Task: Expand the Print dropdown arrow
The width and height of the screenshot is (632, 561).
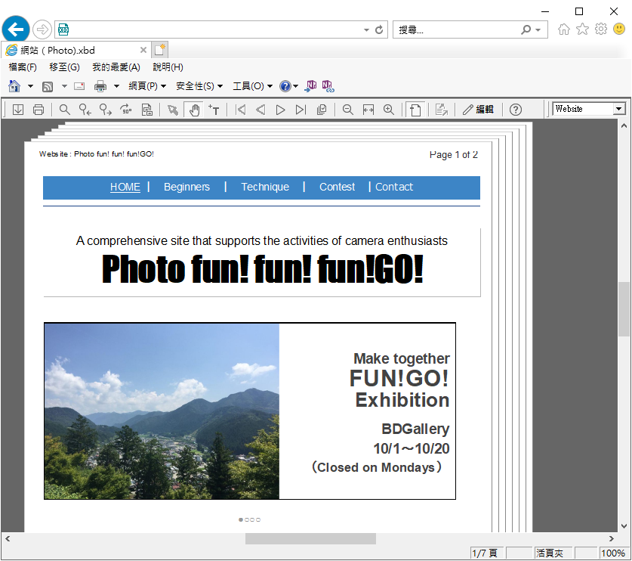Action: coord(116,86)
